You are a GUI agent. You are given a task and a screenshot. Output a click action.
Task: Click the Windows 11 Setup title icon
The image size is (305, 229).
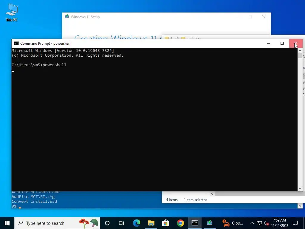tap(67, 16)
